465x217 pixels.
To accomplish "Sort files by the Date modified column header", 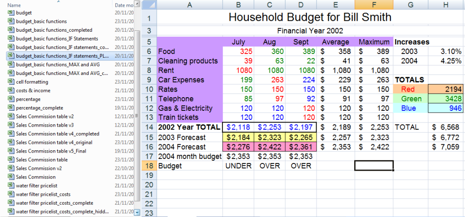I will [124, 5].
